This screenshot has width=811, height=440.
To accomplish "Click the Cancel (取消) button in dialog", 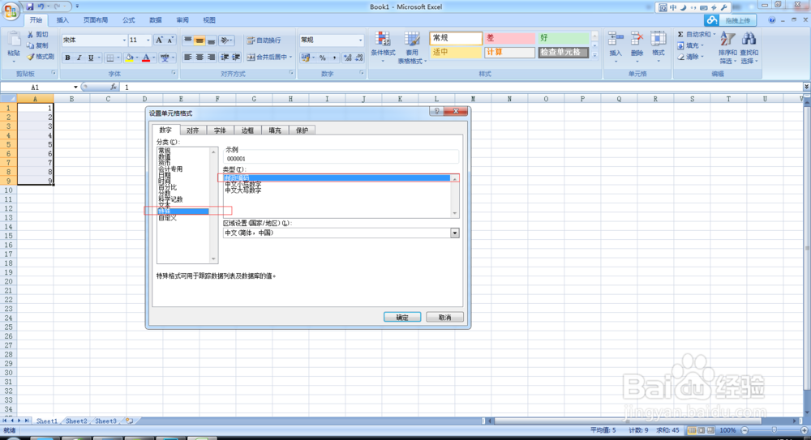I will pos(444,317).
